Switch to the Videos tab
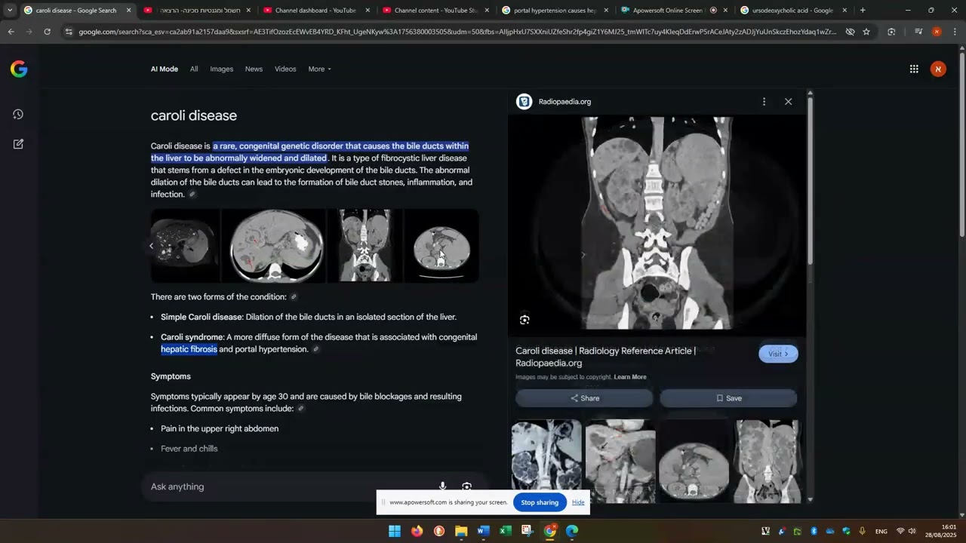The height and width of the screenshot is (543, 966). (285, 69)
